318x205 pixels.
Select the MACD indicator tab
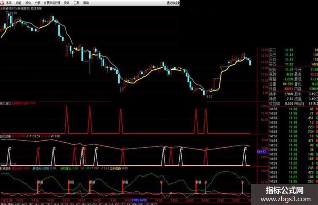tap(24, 204)
